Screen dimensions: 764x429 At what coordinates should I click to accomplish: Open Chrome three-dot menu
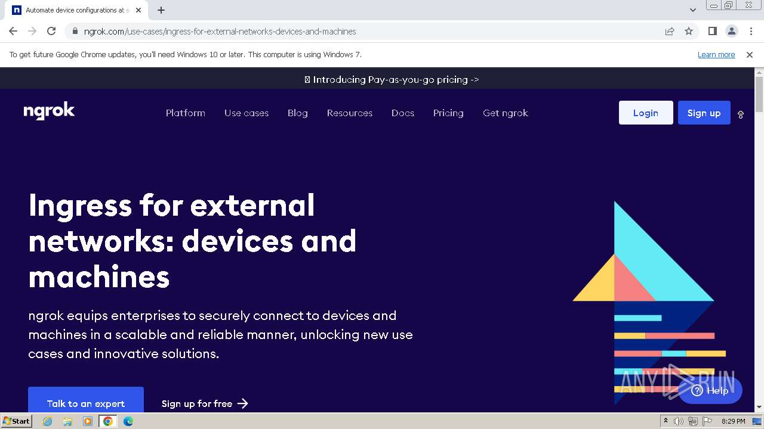(750, 31)
